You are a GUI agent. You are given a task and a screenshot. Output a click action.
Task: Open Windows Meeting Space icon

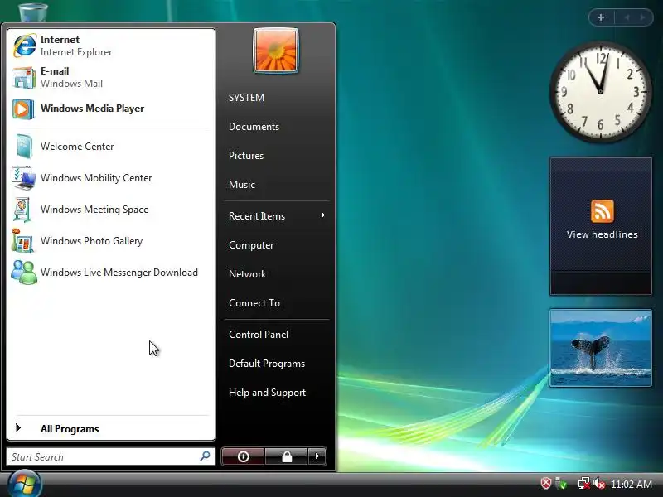click(x=22, y=210)
